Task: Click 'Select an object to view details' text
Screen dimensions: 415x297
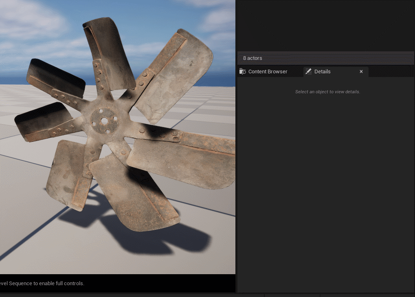Action: point(327,92)
